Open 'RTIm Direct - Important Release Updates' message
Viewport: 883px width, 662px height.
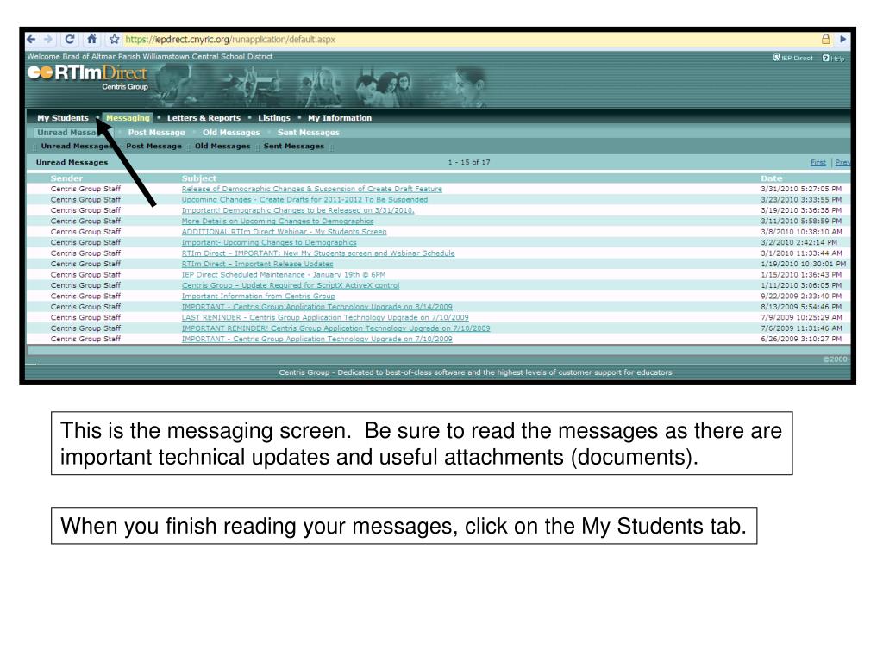click(257, 264)
